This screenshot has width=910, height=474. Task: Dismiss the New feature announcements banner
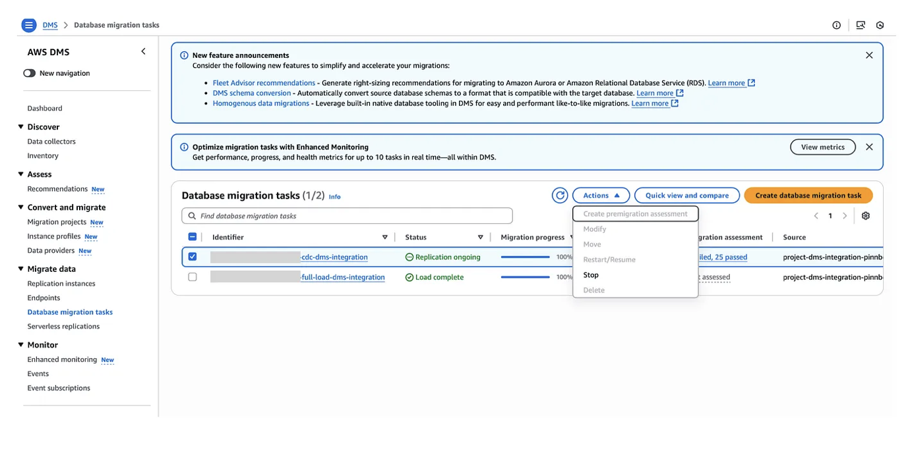tap(869, 55)
